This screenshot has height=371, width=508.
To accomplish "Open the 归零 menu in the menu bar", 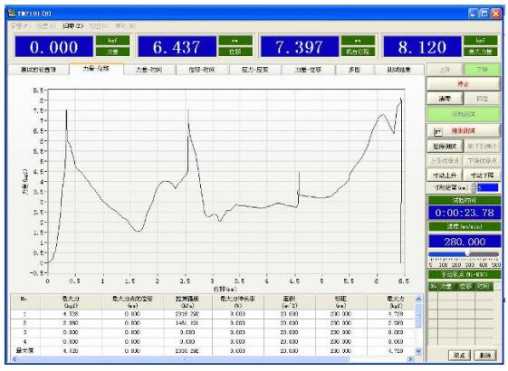I will [x=72, y=26].
